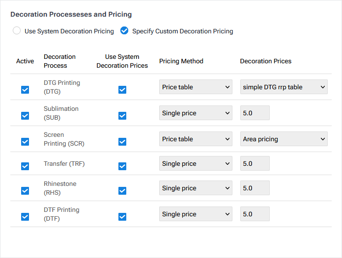Toggle system decoration prices for DTF Printing

122,217
